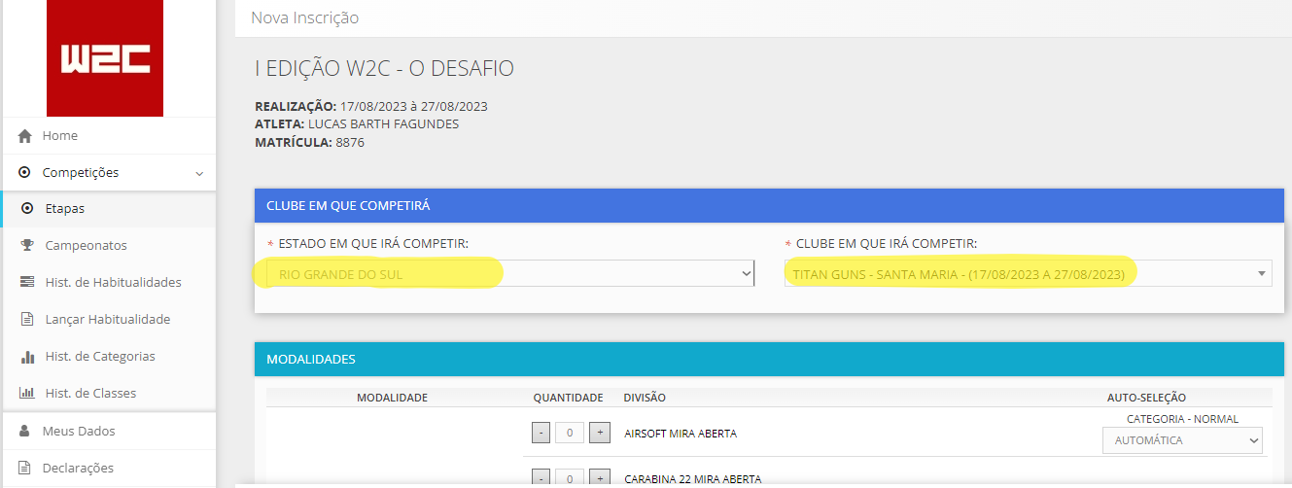Increase Carabina 22 Mira Aberta quantity
The image size is (1292, 488).
click(600, 477)
